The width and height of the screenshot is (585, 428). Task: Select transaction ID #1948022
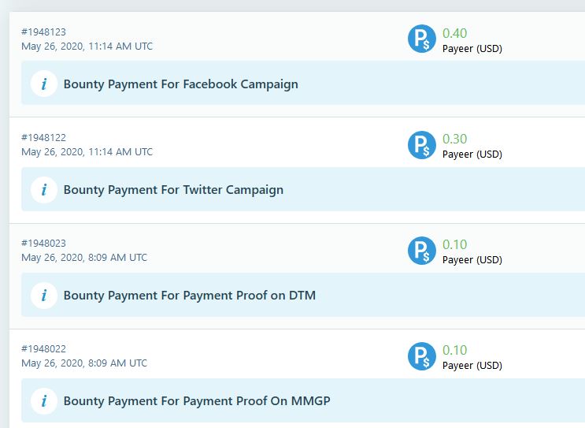pos(43,349)
